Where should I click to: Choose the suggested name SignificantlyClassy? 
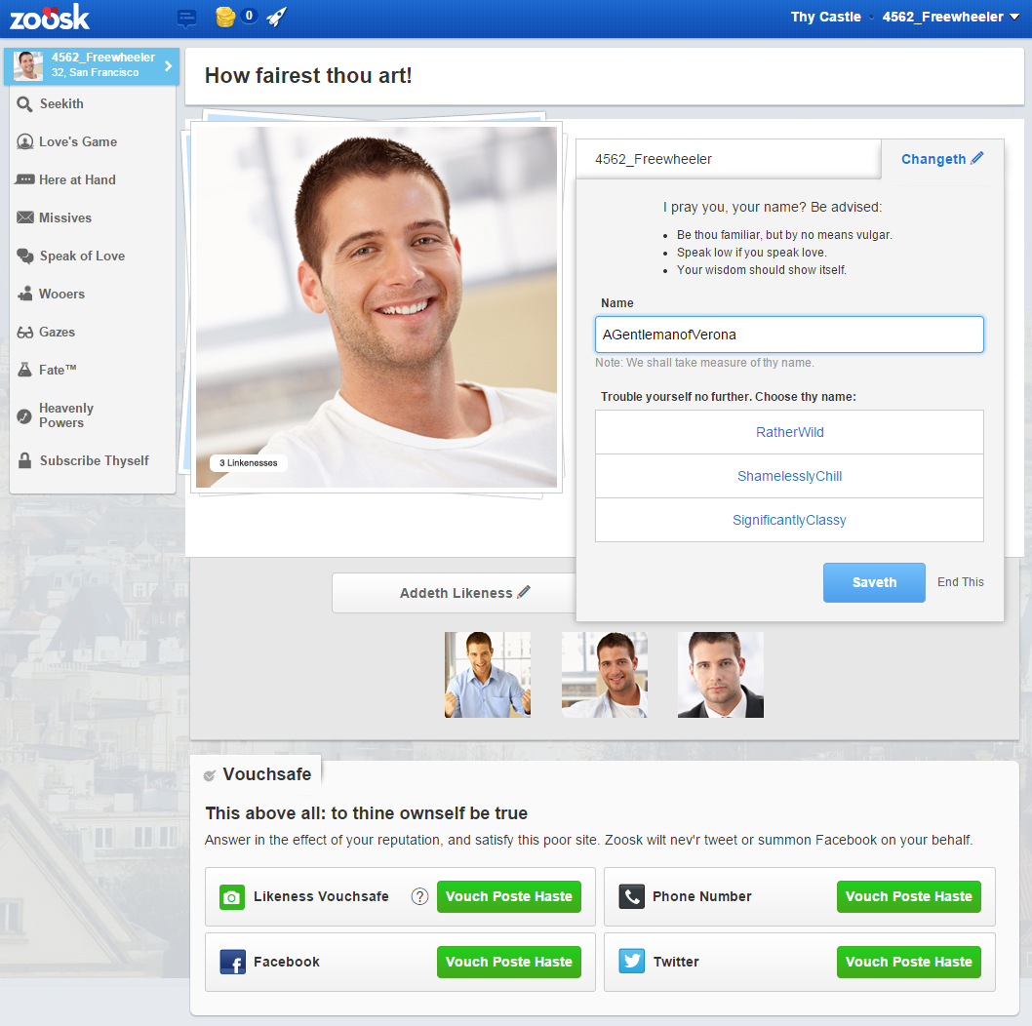(789, 520)
